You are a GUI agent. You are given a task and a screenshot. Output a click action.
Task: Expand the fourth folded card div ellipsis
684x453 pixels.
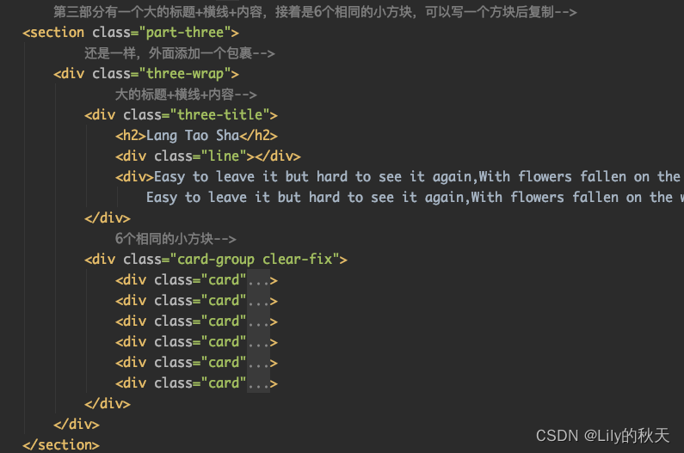pyautogui.click(x=258, y=341)
